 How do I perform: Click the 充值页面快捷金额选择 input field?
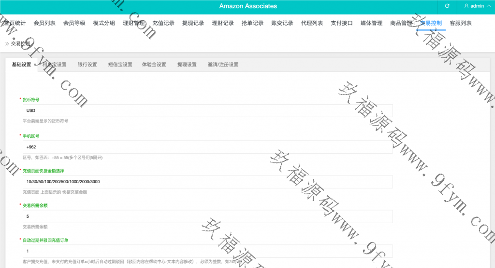pos(207,182)
